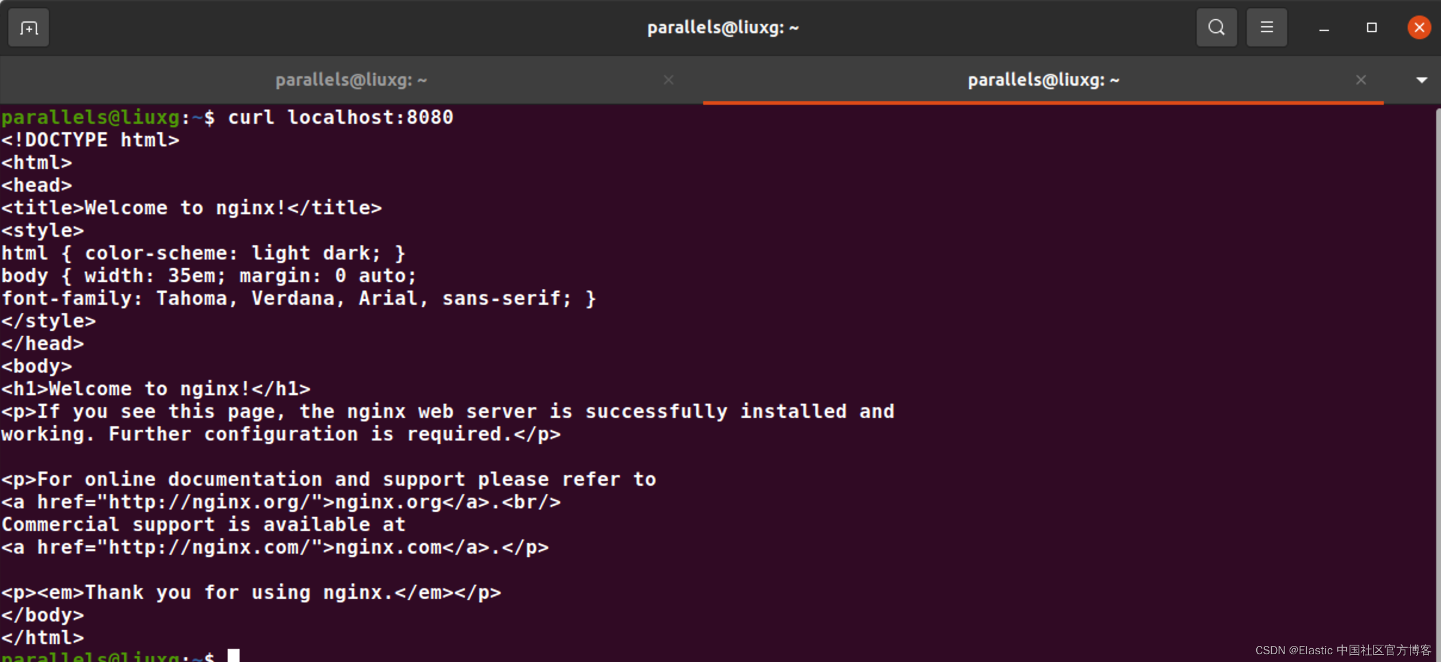Click the font-family Tahoma style line

point(299,298)
